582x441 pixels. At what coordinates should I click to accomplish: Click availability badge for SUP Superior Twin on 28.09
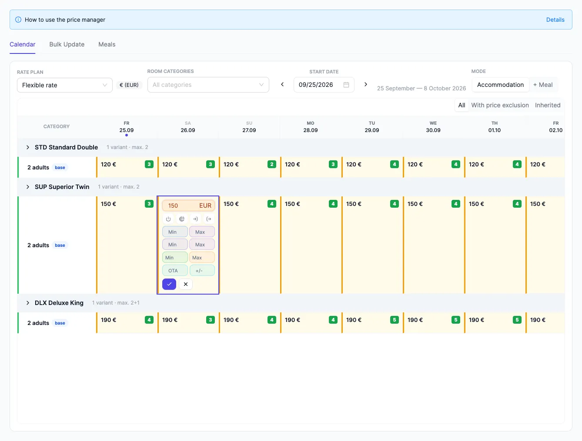333,204
